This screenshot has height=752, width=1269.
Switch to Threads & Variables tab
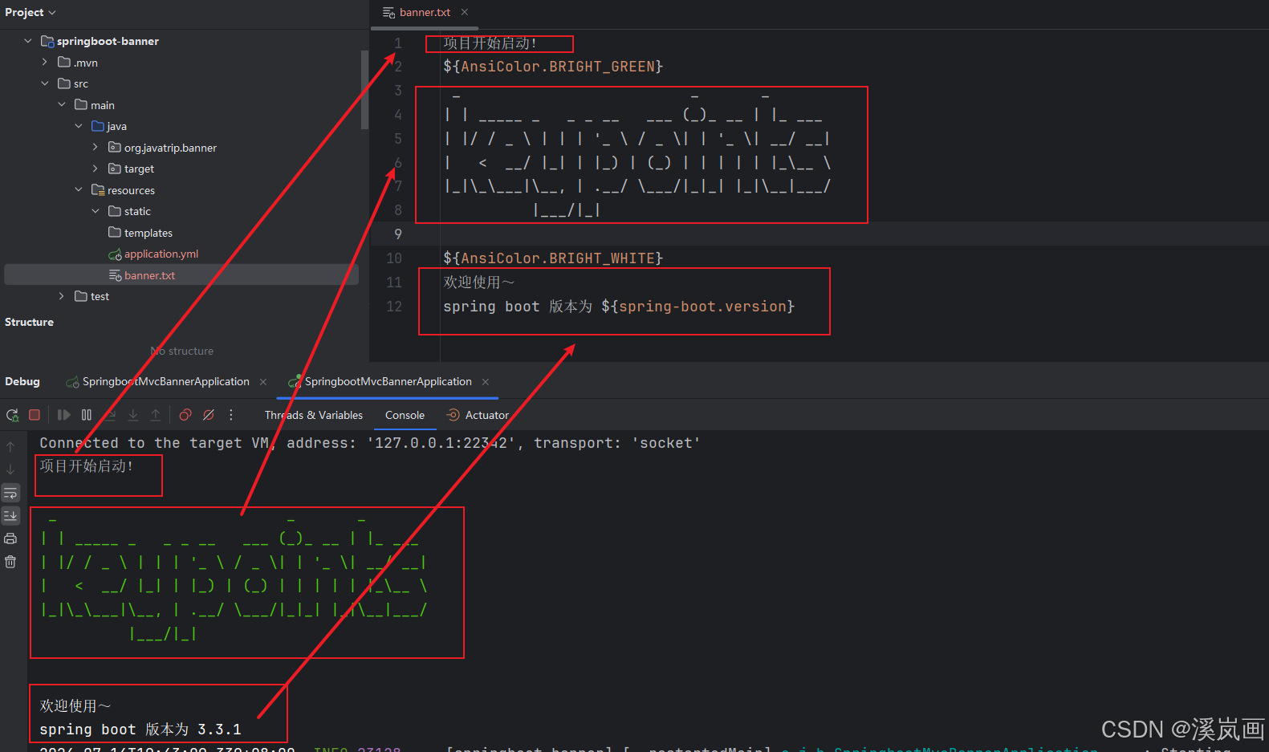point(314,415)
